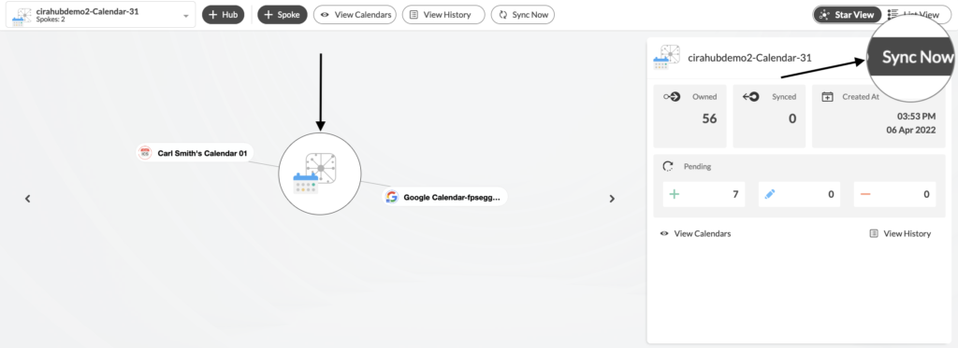Click the Created At date 06 Apr 2022
Image resolution: width=958 pixels, height=348 pixels.
(911, 130)
